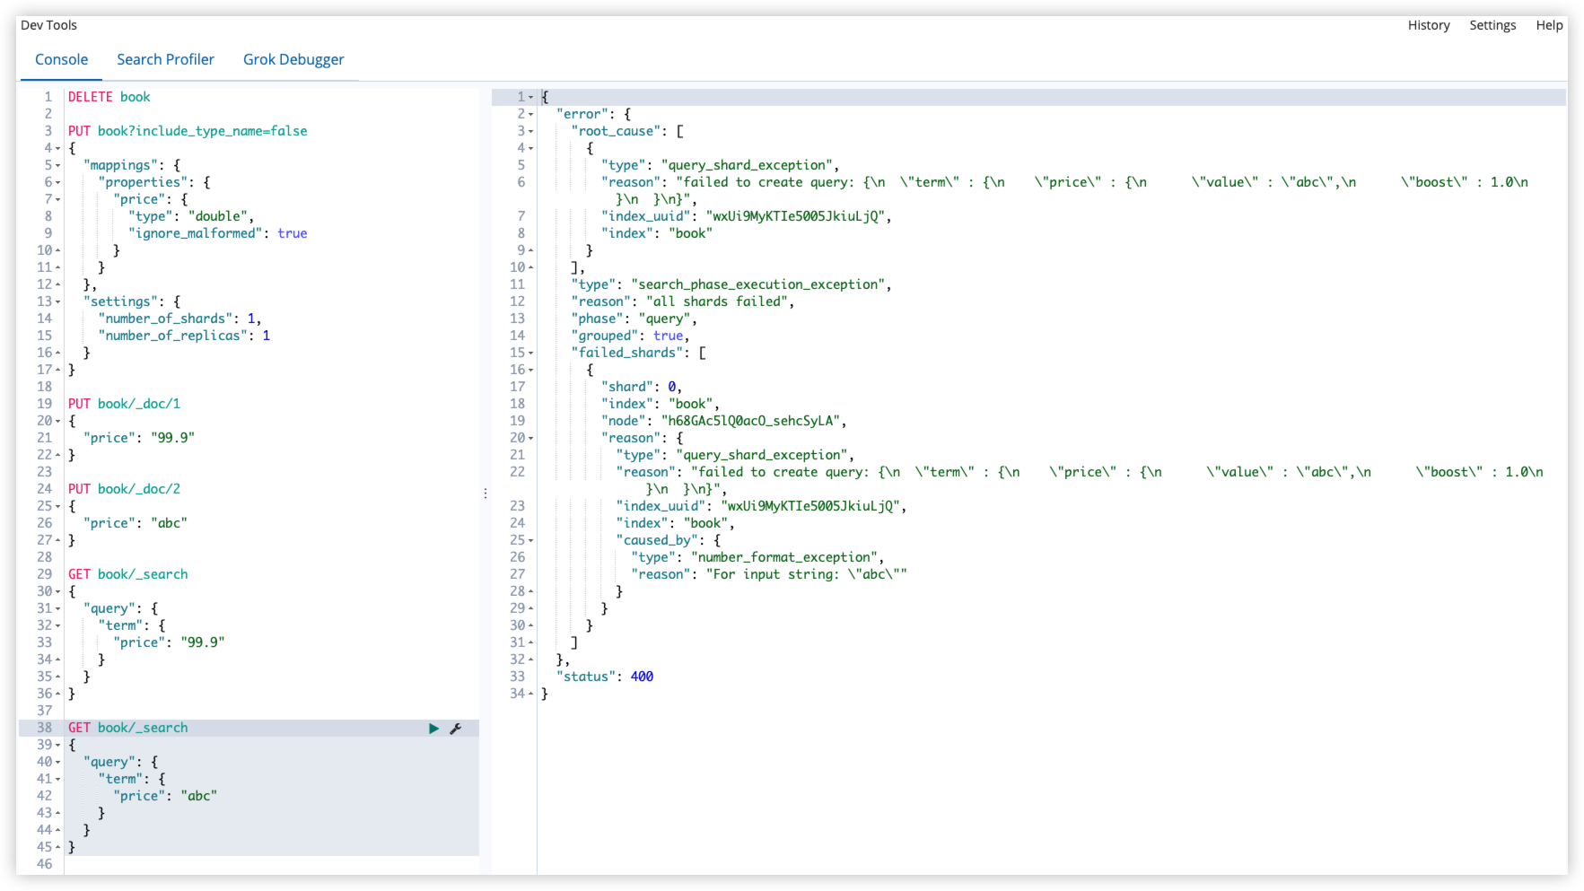Collapse the "properties" fold at editor line 6

click(x=58, y=182)
